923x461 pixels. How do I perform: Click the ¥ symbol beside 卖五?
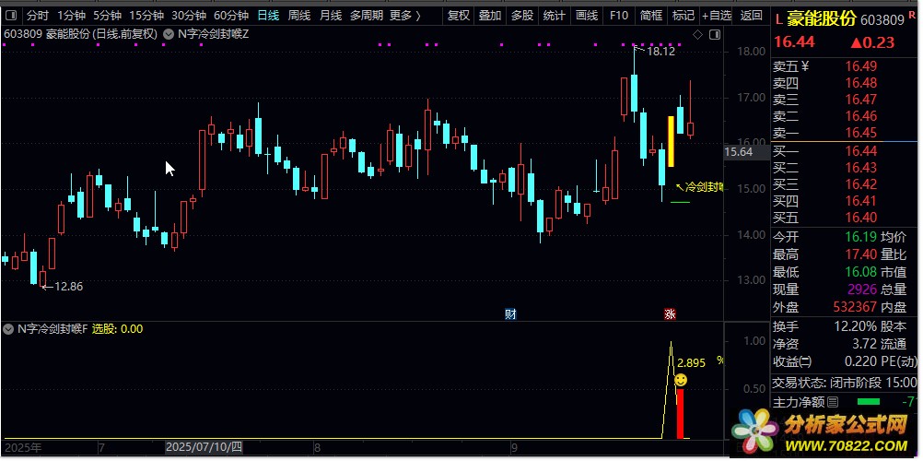click(x=805, y=66)
